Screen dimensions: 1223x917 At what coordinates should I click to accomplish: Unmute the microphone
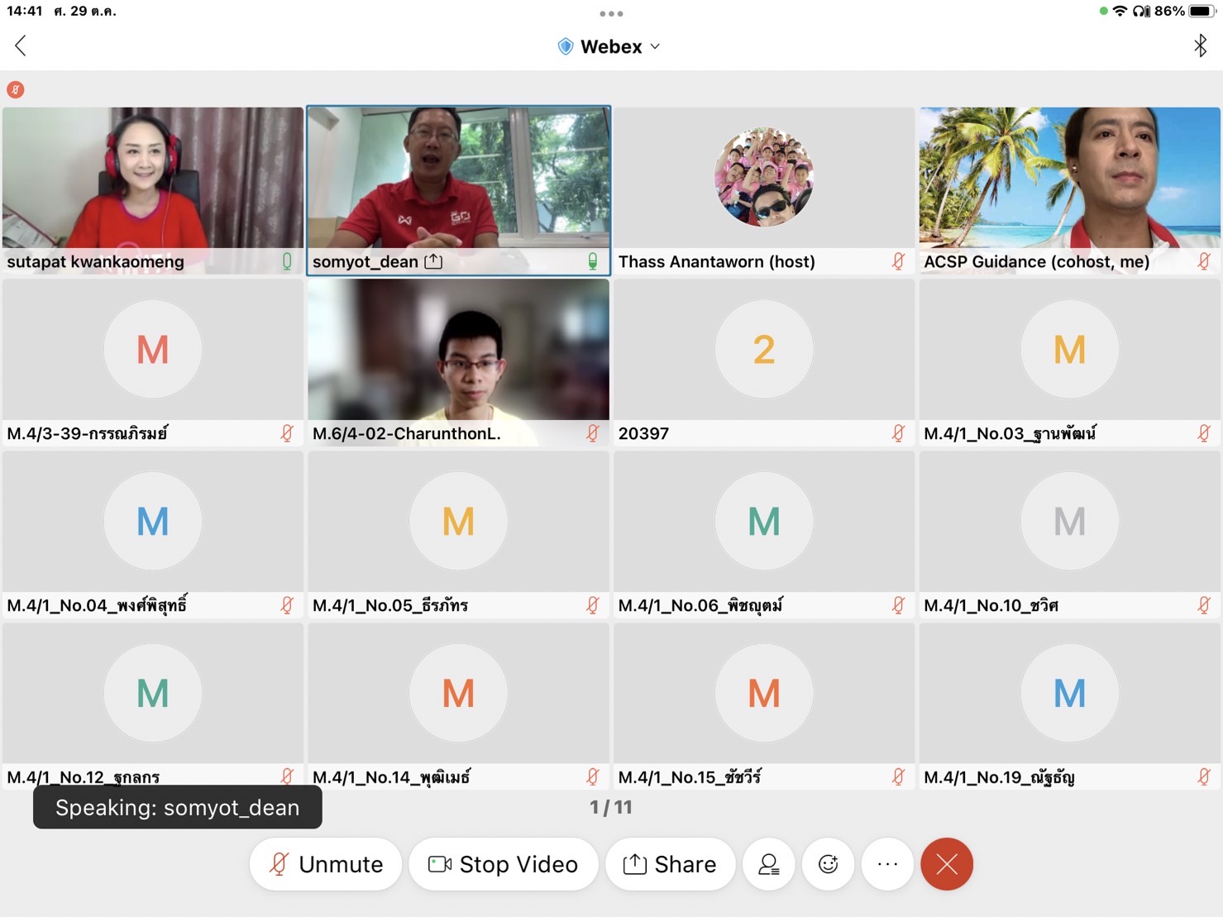[x=326, y=864]
